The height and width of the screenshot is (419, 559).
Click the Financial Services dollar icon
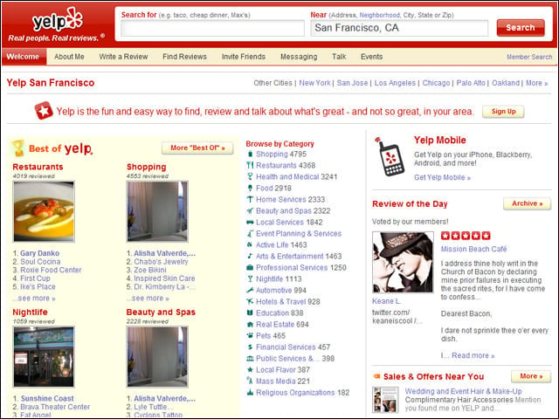(x=250, y=347)
